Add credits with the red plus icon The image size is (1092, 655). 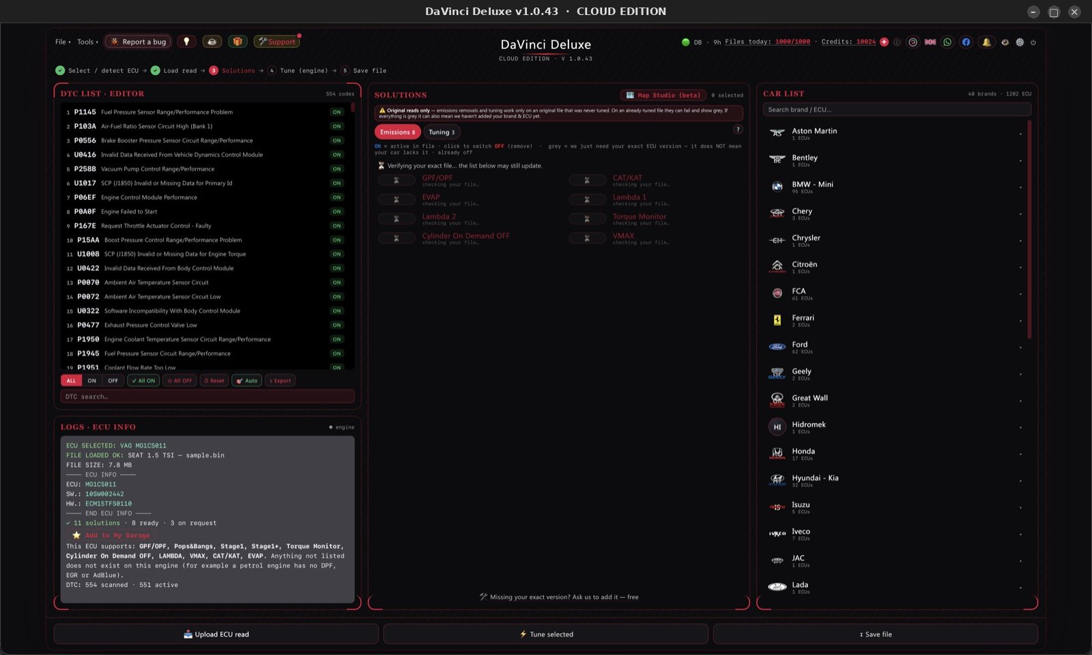coord(885,42)
